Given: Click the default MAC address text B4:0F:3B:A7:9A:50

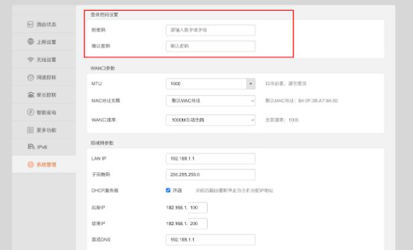Looking at the screenshot, I should pyautogui.click(x=318, y=101).
